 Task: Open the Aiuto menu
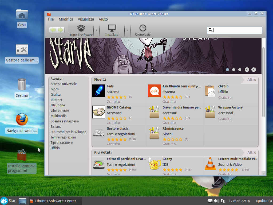click(103, 19)
